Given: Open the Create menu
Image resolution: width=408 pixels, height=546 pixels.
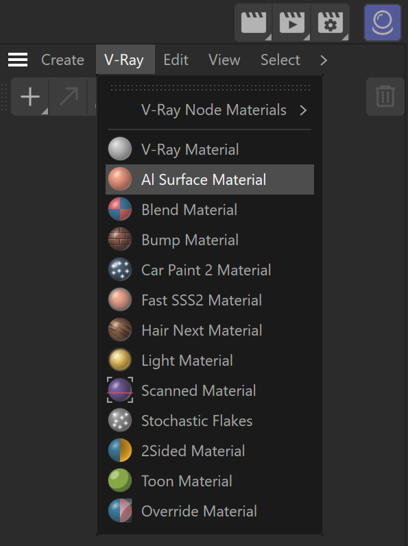Looking at the screenshot, I should click(x=62, y=60).
